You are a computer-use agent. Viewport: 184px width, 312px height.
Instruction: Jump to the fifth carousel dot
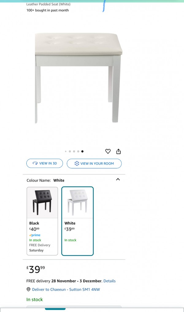pyautogui.click(x=82, y=151)
